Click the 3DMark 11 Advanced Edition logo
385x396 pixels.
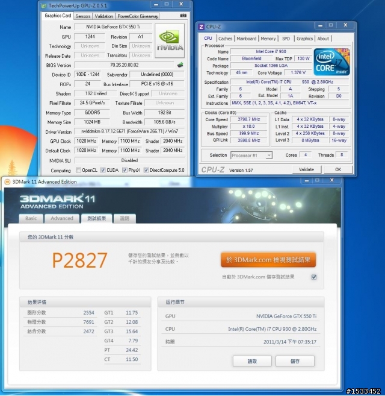57,201
